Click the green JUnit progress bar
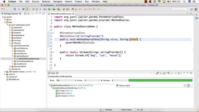Image resolution: width=199 pixels, height=112 pixels. 160,80
